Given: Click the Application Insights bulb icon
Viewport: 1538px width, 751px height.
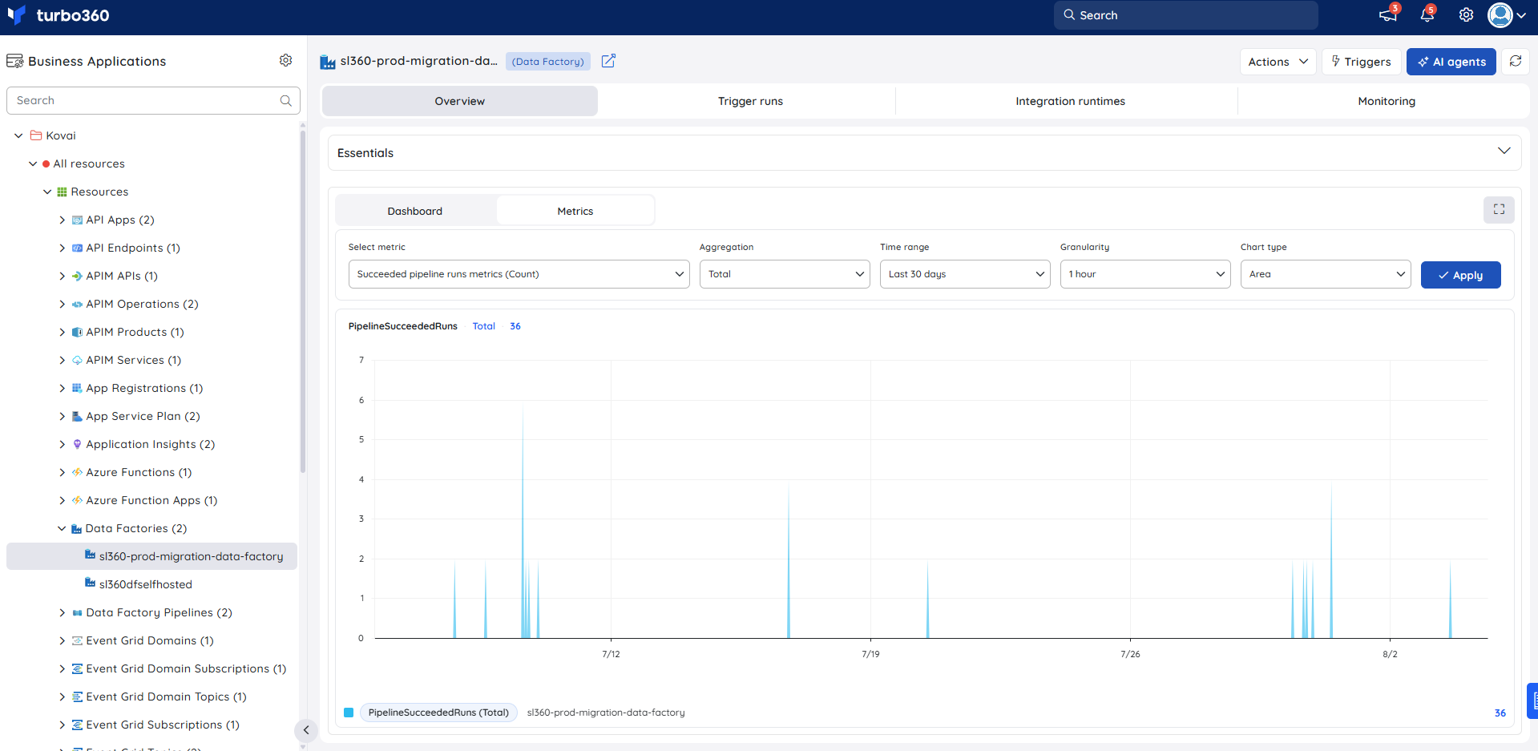Looking at the screenshot, I should pos(77,444).
